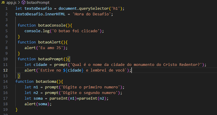Screen dimensions: 217x115
Task: Click line number 1 in gutter
Action: [x=7, y=9]
